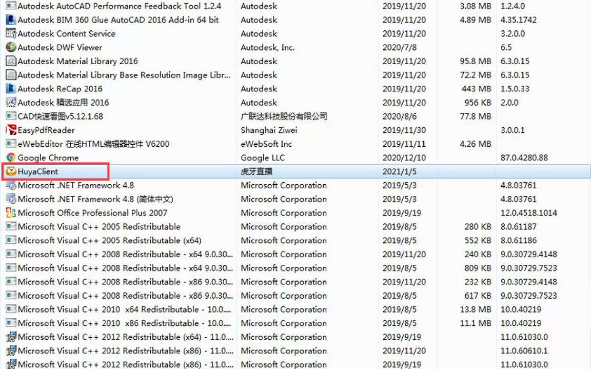Click the Microsoft .NET Framework 4.8 icon
This screenshot has height=369, width=591.
pyautogui.click(x=11, y=185)
